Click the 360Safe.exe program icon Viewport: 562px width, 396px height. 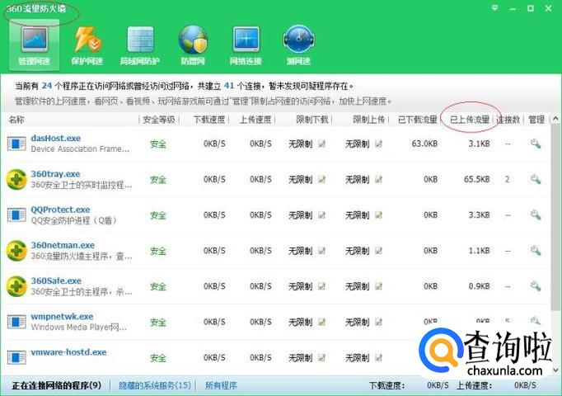16,286
